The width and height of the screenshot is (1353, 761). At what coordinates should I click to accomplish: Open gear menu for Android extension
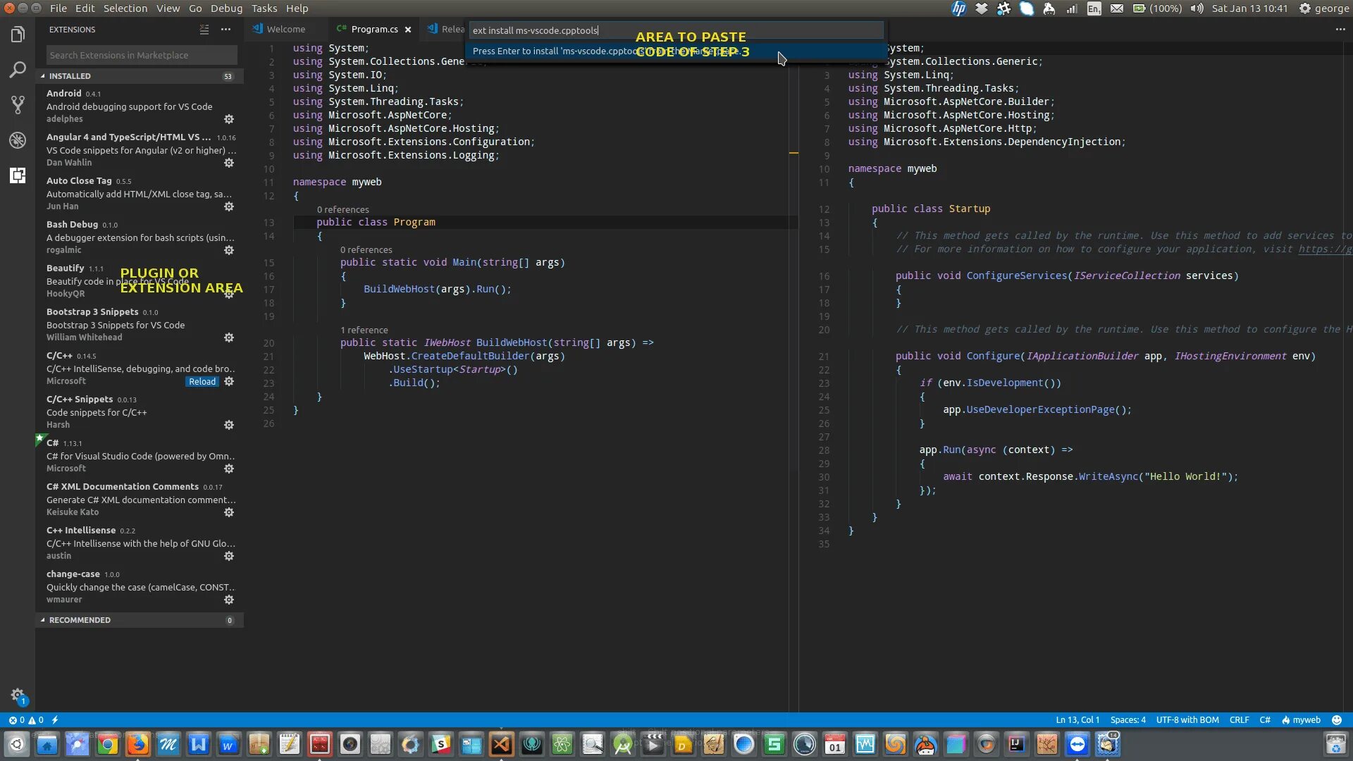pos(229,119)
